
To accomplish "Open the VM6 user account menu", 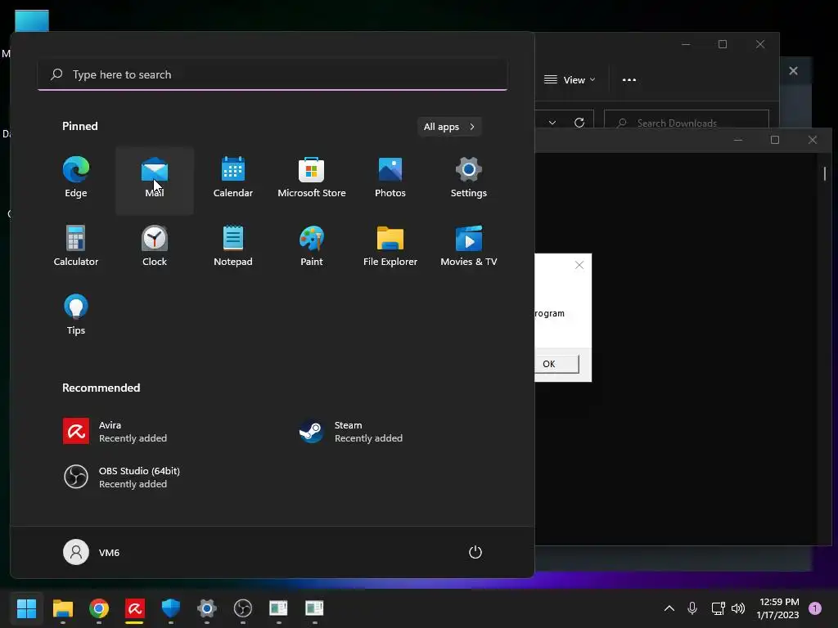I will tap(92, 552).
